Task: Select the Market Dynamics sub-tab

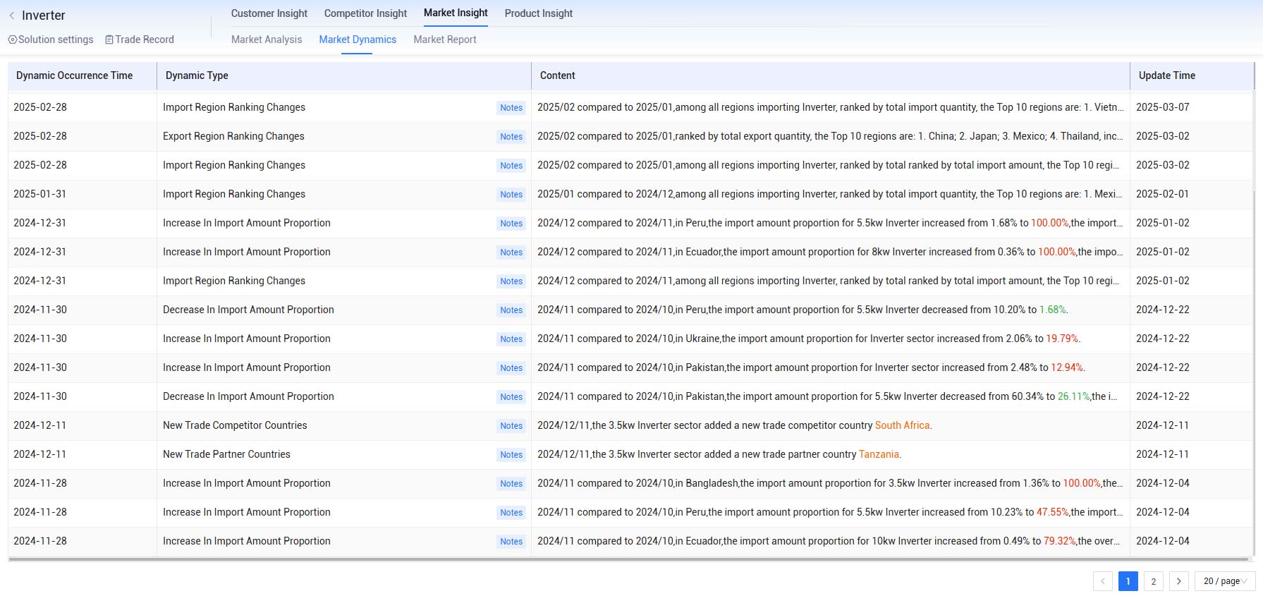Action: (358, 39)
